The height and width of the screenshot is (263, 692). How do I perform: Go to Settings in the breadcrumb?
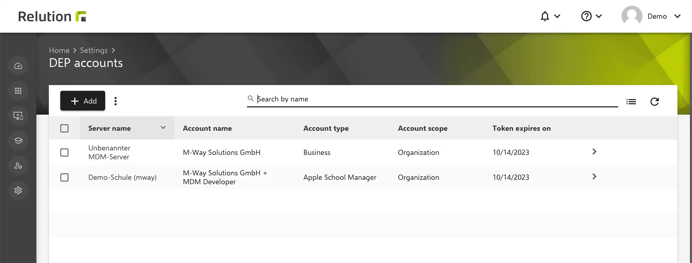point(94,50)
